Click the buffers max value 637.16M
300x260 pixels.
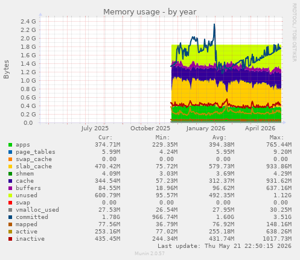(279, 188)
